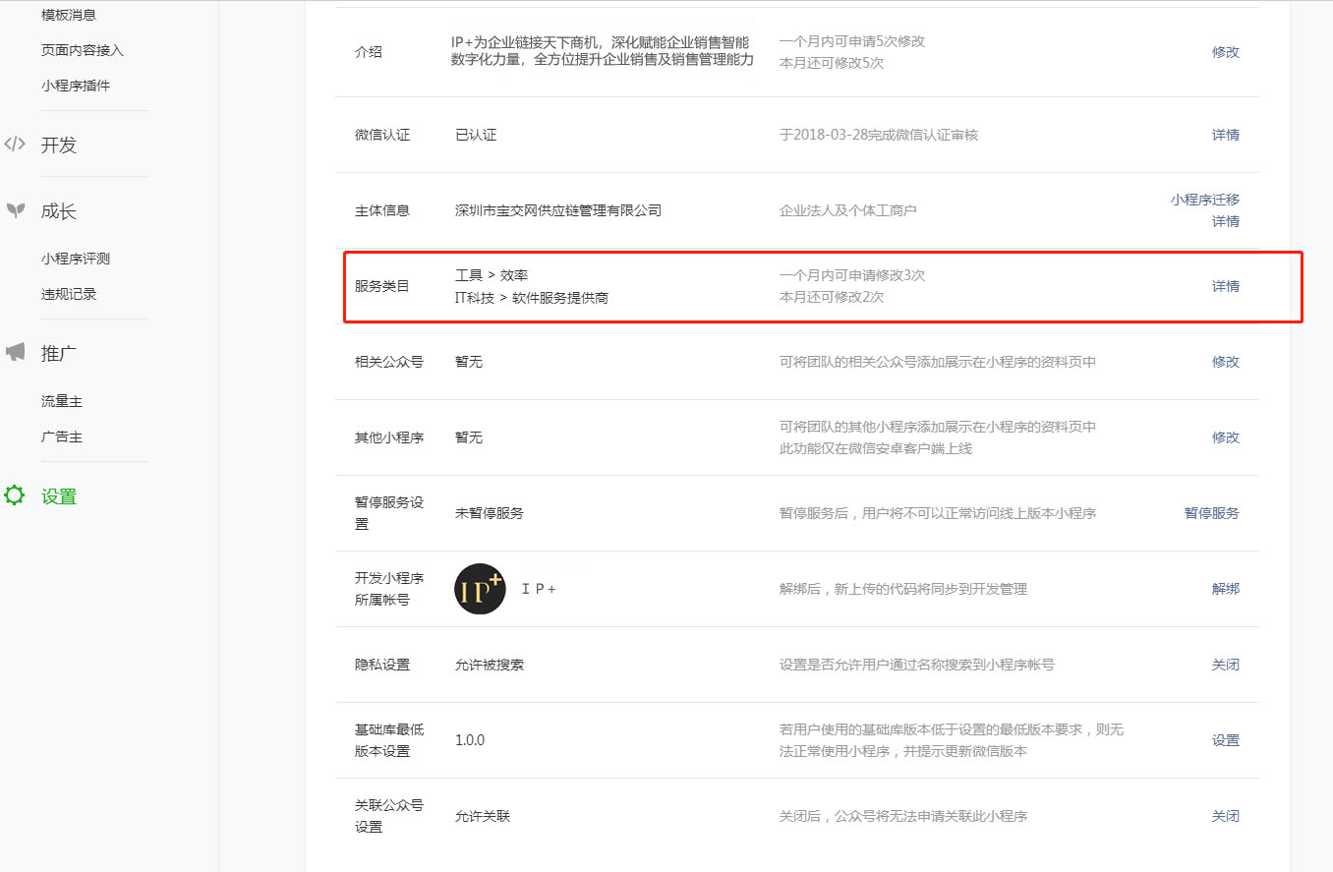Select 广告主 under 推广
The width and height of the screenshot is (1333, 872).
(x=62, y=436)
